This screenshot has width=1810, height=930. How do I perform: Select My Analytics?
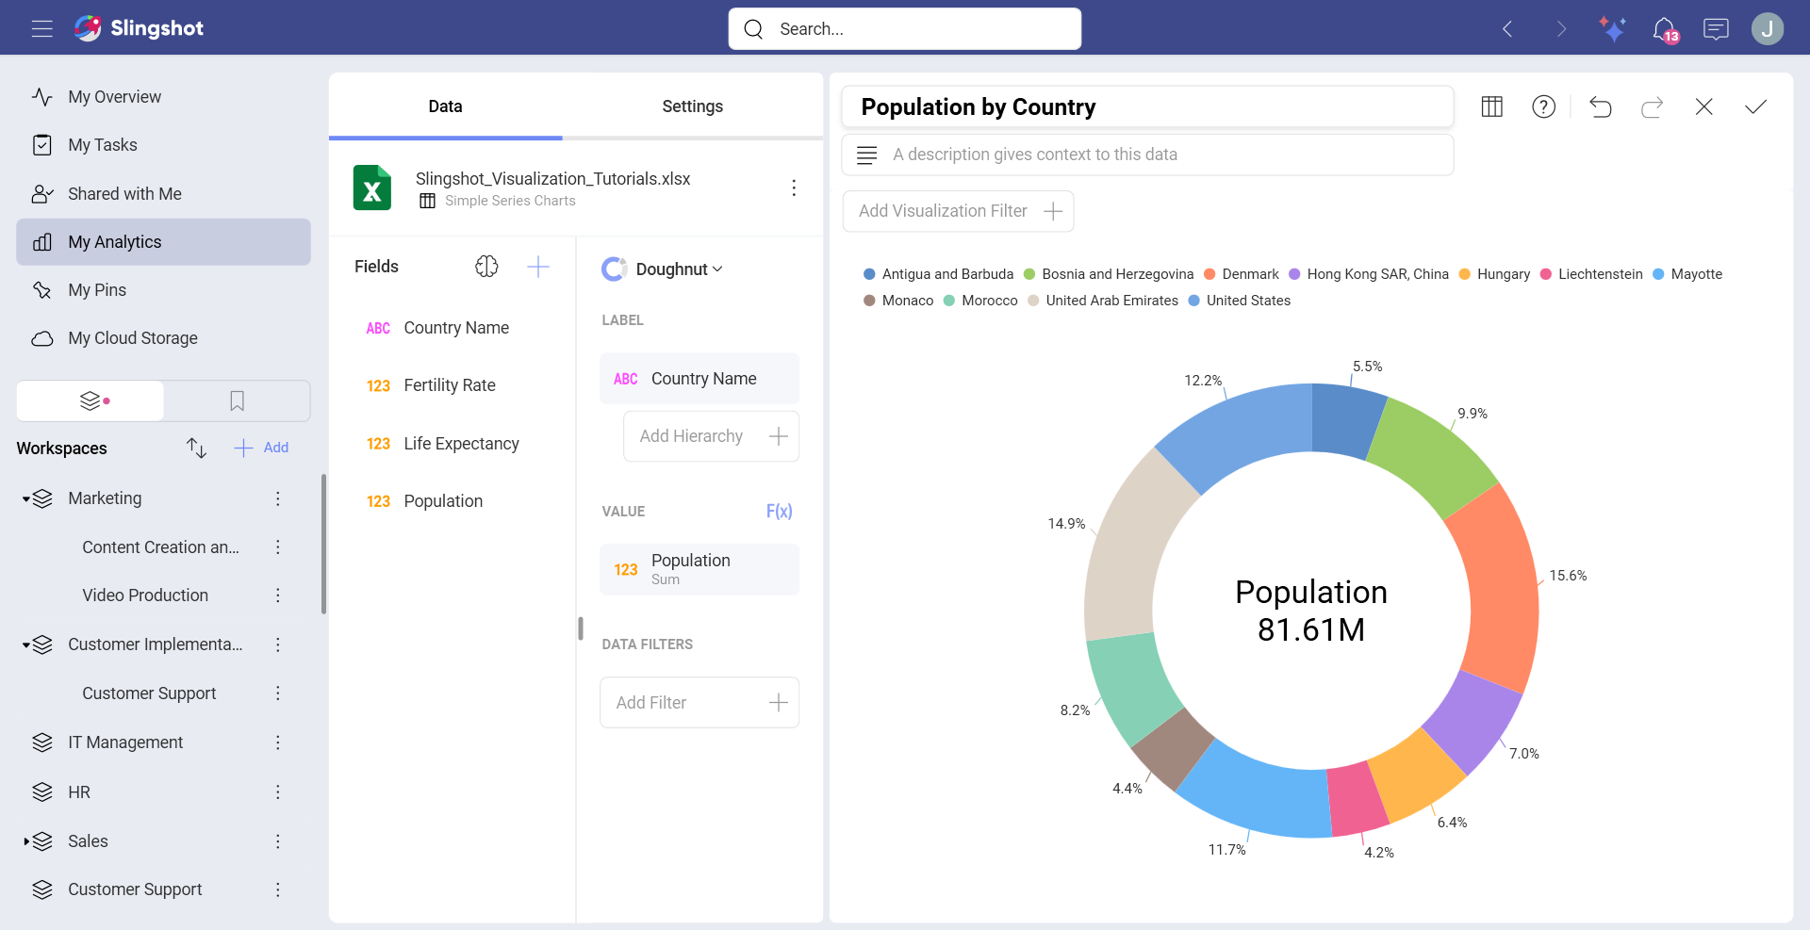click(x=163, y=242)
